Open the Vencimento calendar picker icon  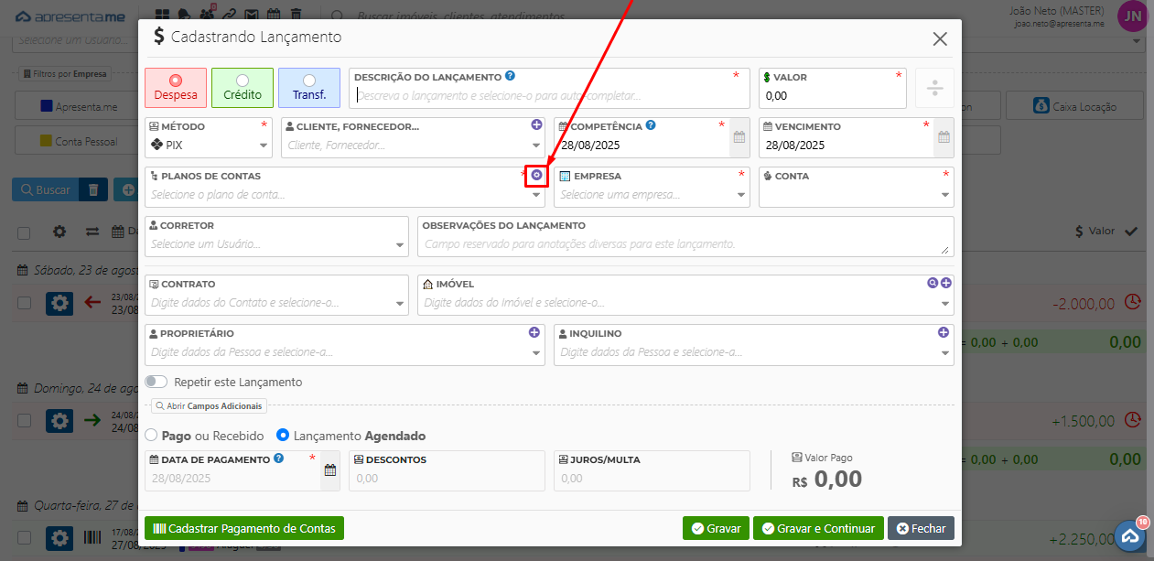pos(944,137)
